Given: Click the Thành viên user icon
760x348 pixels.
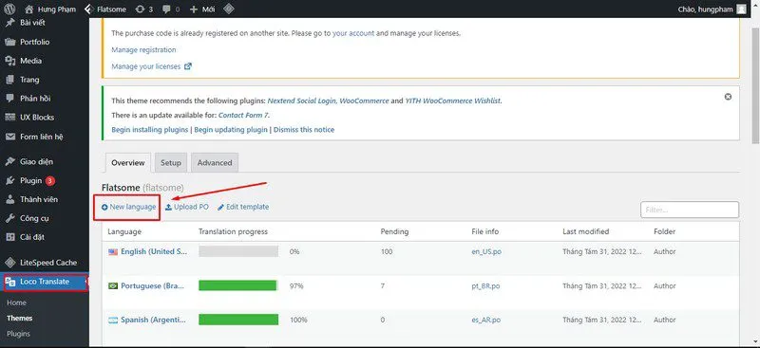Looking at the screenshot, I should (x=10, y=199).
